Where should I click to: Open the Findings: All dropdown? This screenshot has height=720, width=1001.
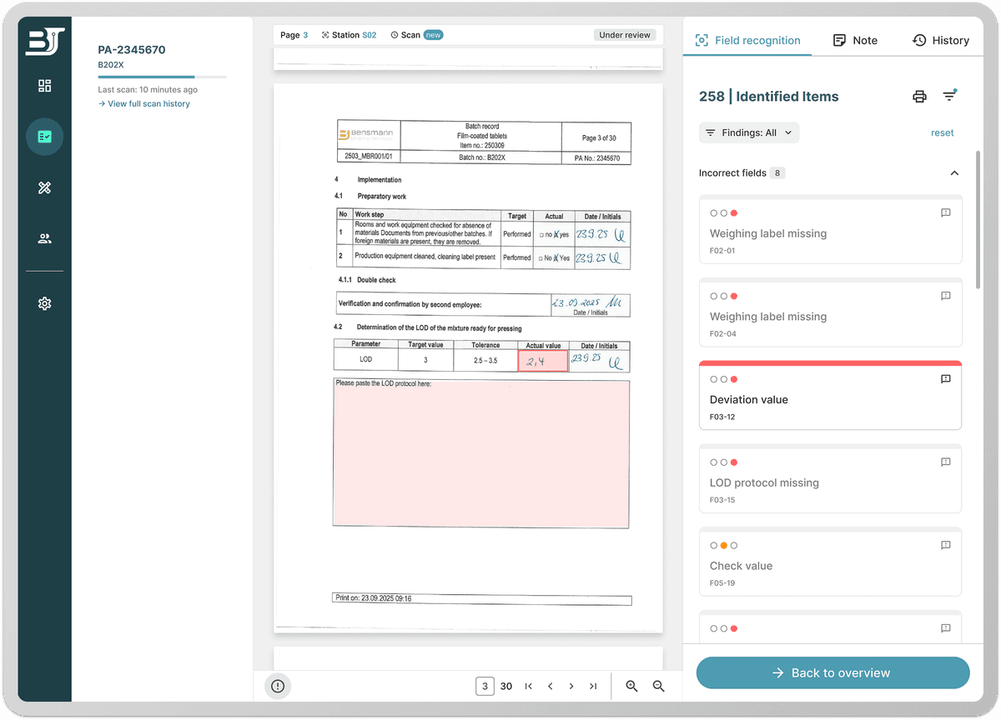(x=748, y=132)
